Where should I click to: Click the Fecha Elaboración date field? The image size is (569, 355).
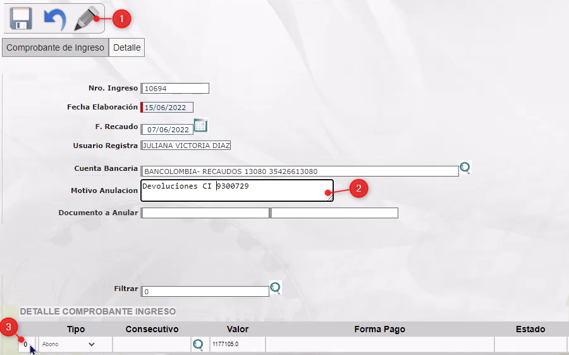[x=168, y=108]
